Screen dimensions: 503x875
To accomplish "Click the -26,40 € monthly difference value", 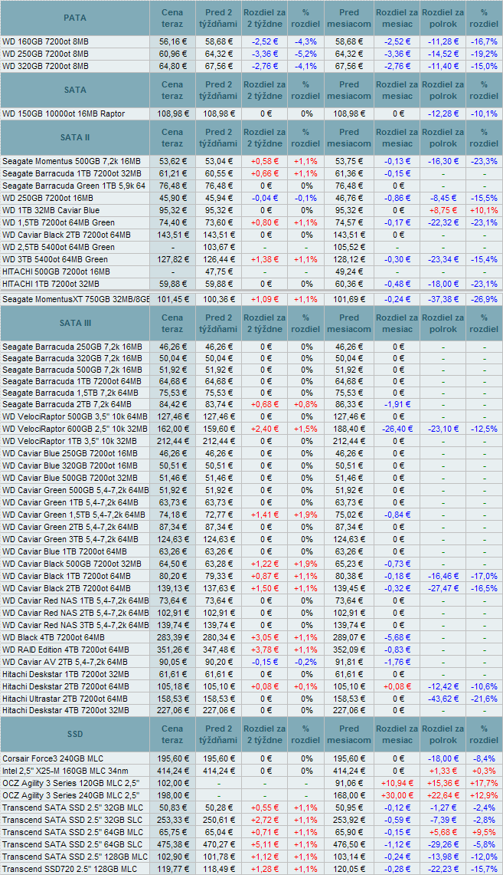I will pyautogui.click(x=397, y=429).
